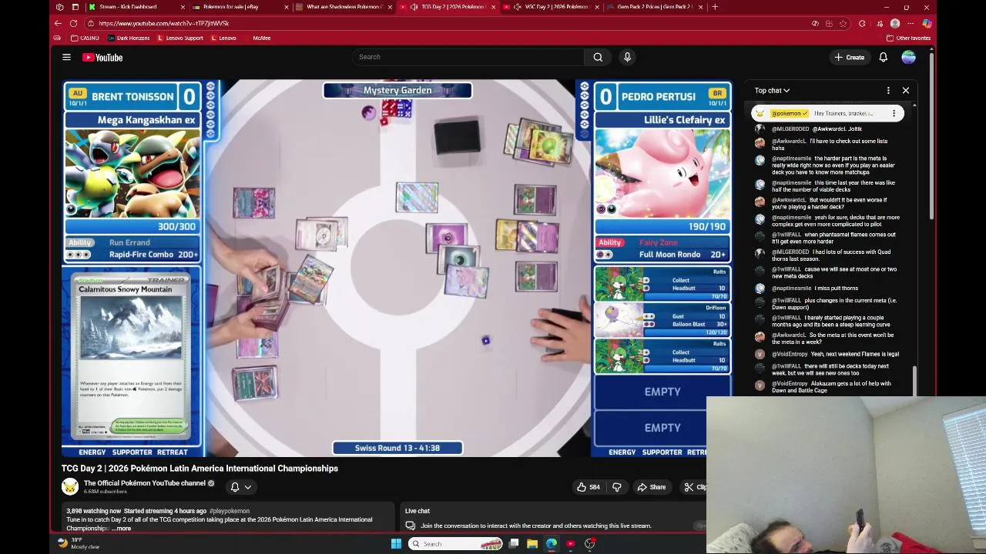Add this page to favorites with the star

pos(845,23)
